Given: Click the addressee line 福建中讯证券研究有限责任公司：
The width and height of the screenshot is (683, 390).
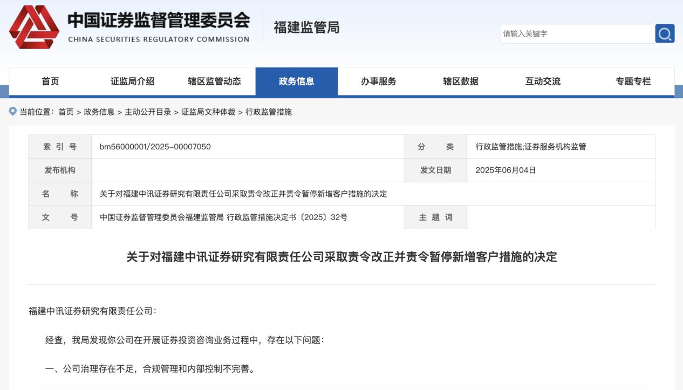Looking at the screenshot, I should pos(93,311).
